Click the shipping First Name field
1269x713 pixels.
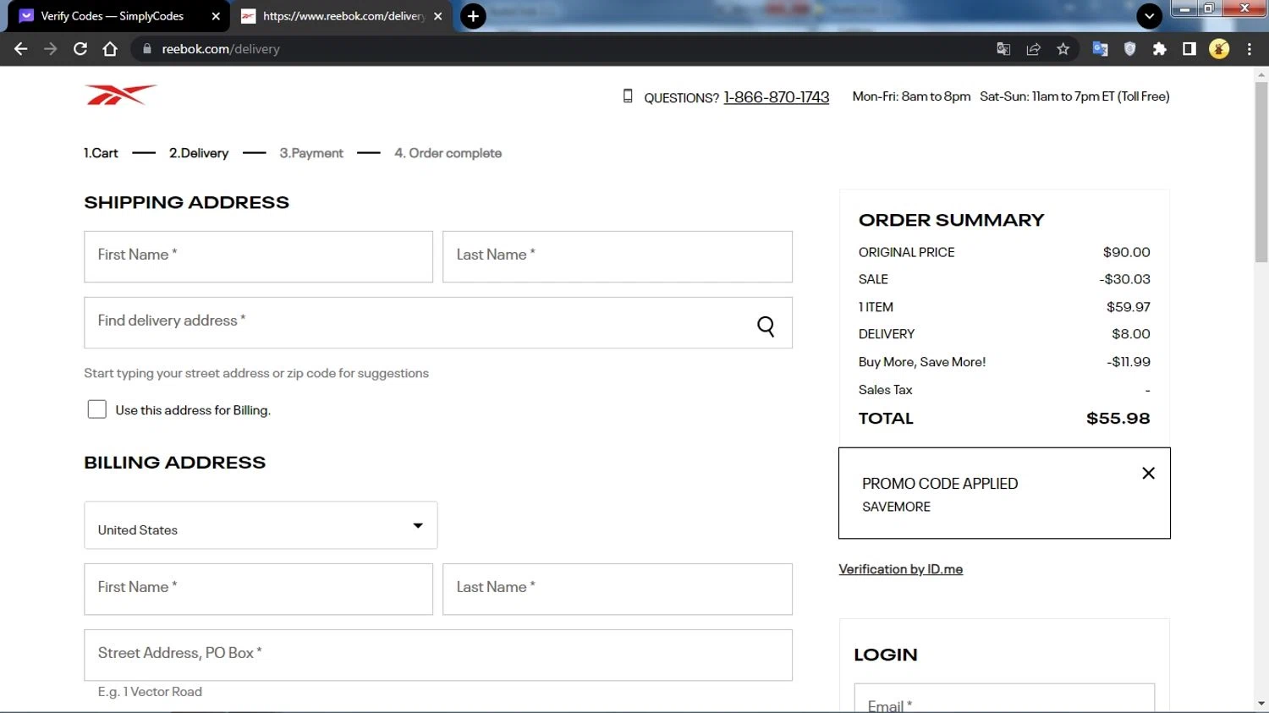click(x=258, y=256)
